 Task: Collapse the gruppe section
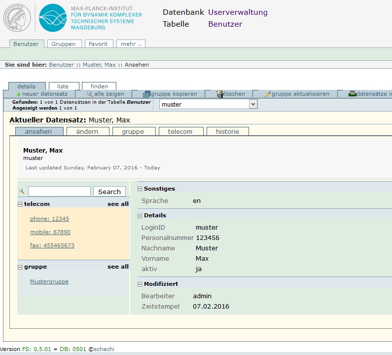click(20, 267)
